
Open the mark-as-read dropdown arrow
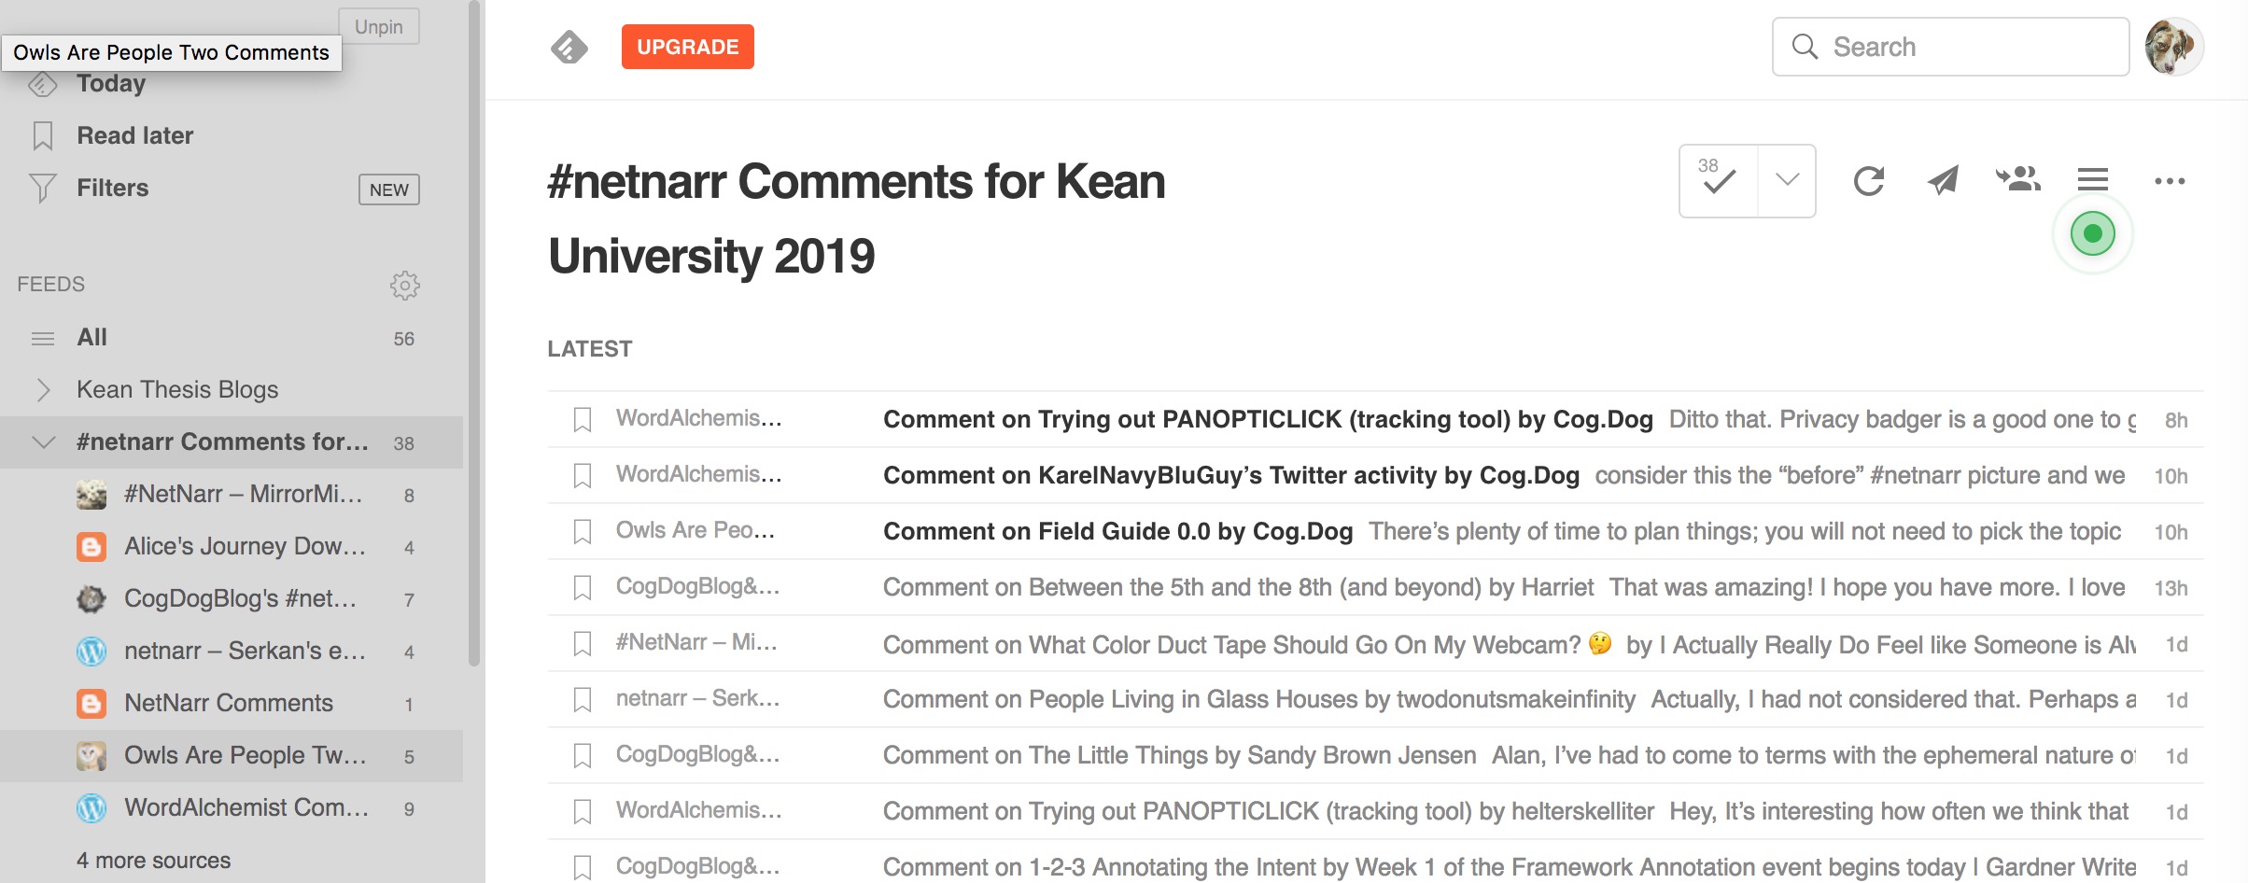1786,181
